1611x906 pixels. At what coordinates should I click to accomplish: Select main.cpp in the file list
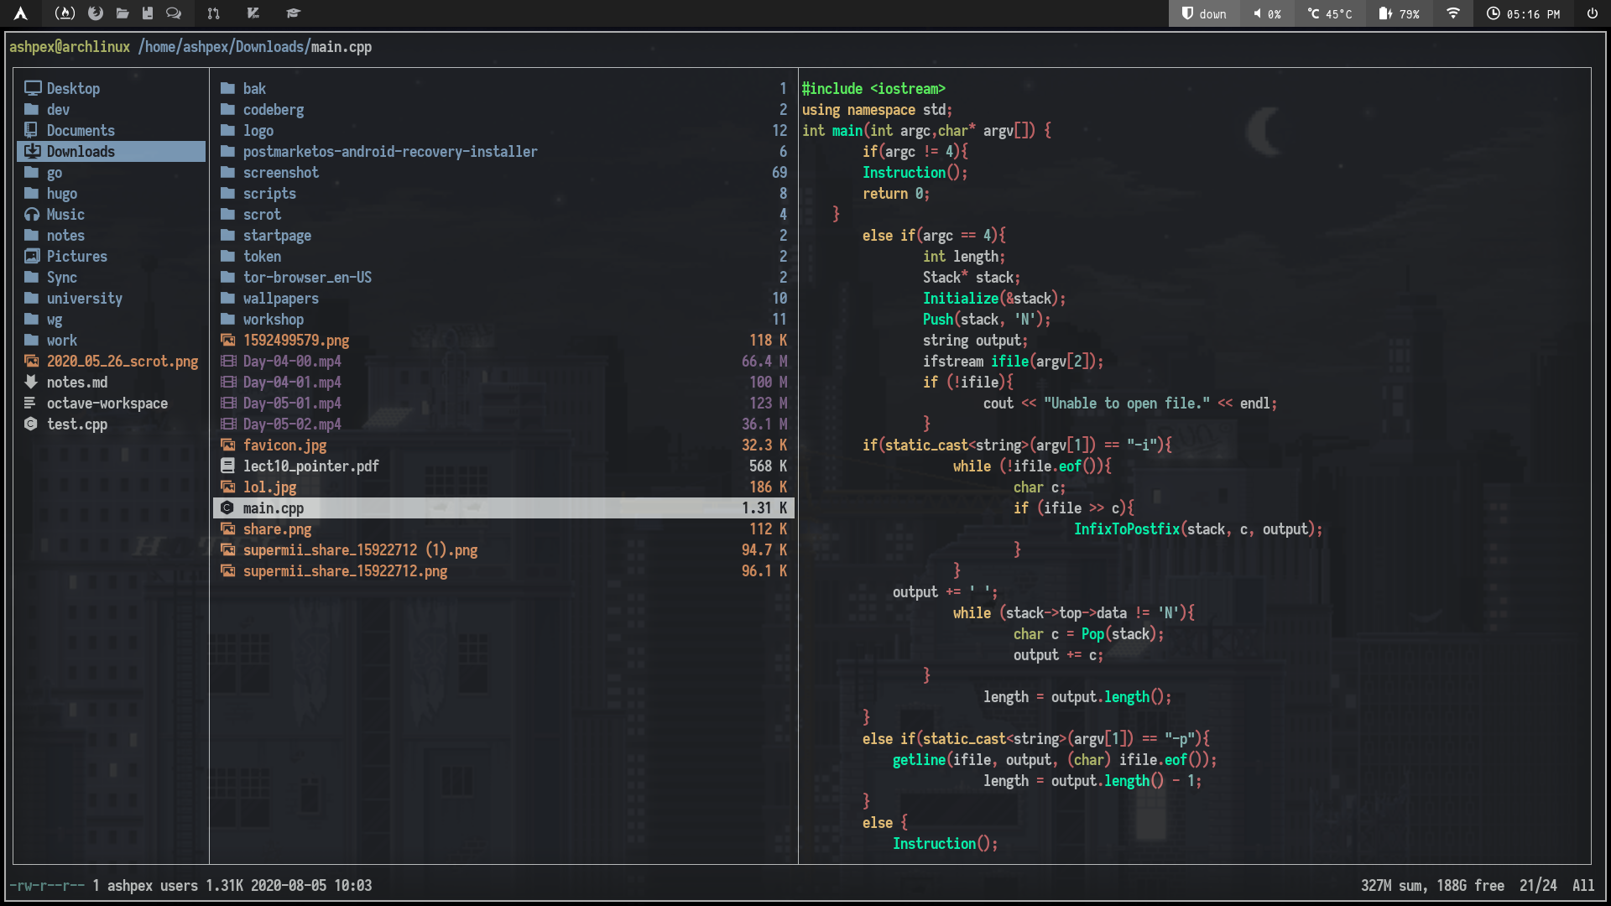click(x=274, y=508)
